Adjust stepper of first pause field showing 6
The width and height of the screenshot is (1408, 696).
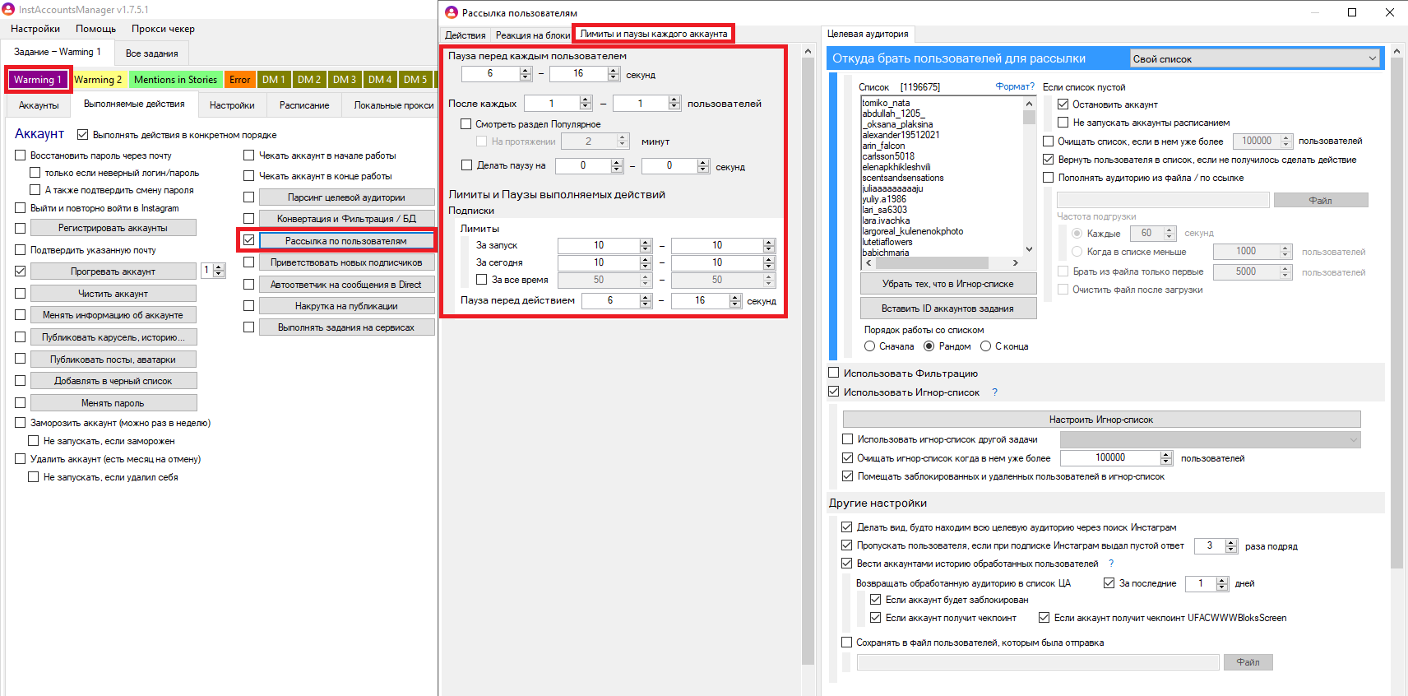coord(526,74)
